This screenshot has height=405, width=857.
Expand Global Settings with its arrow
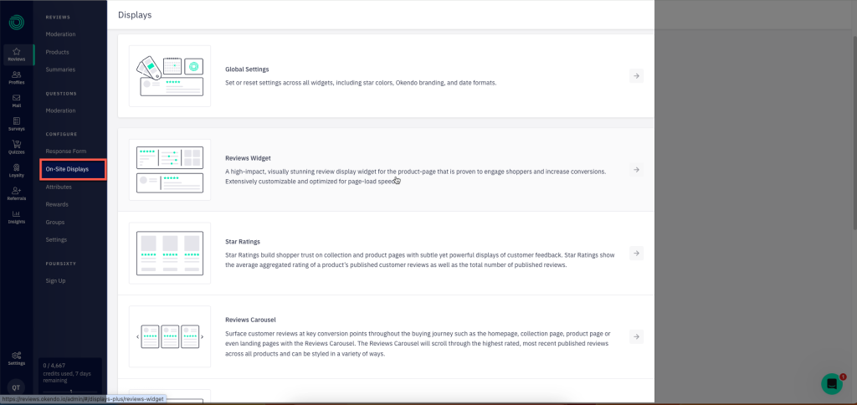[x=636, y=76]
